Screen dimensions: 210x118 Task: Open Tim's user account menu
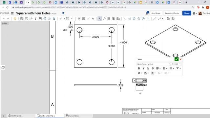click(204, 13)
